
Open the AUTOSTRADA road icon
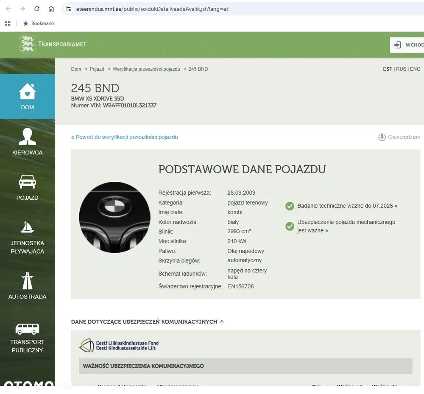(27, 281)
